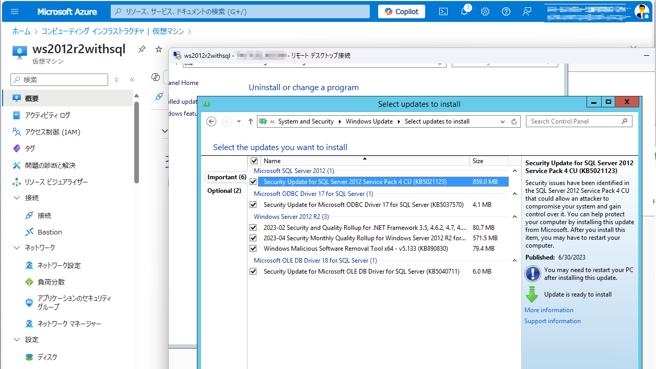Open the Support information link

552,321
